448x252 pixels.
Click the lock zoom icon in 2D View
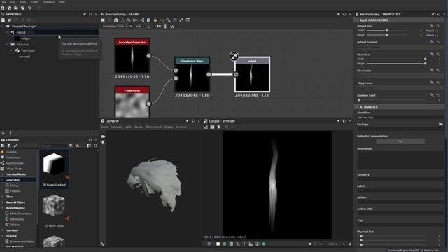[350, 244]
